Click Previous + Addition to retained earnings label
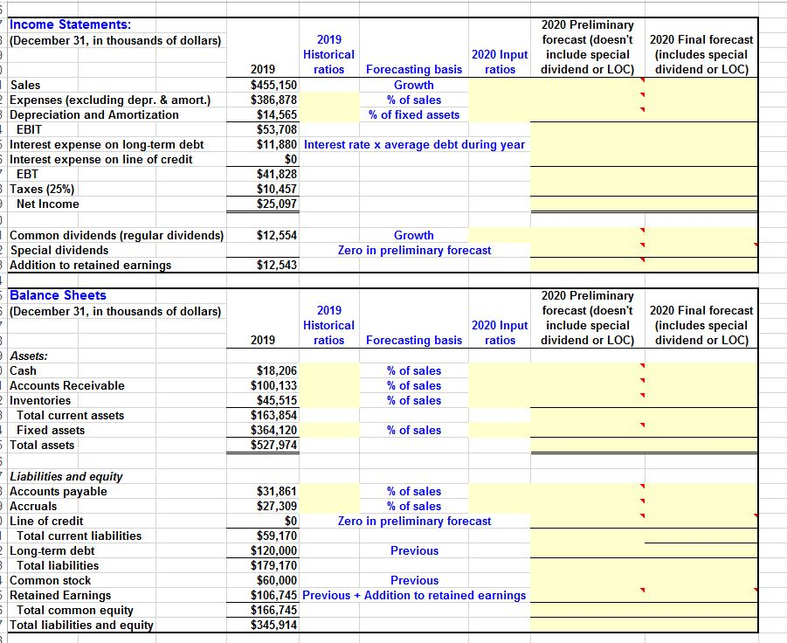The image size is (787, 643). coord(415,595)
